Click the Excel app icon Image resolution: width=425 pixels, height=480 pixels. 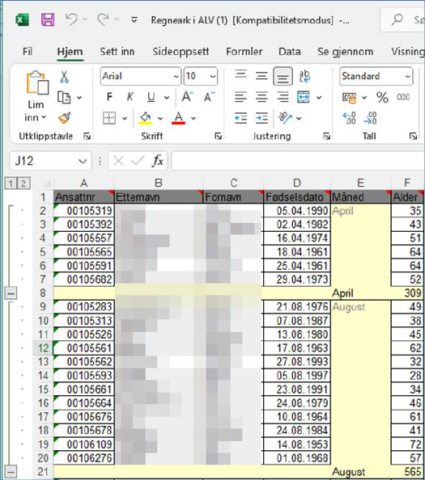pos(22,20)
